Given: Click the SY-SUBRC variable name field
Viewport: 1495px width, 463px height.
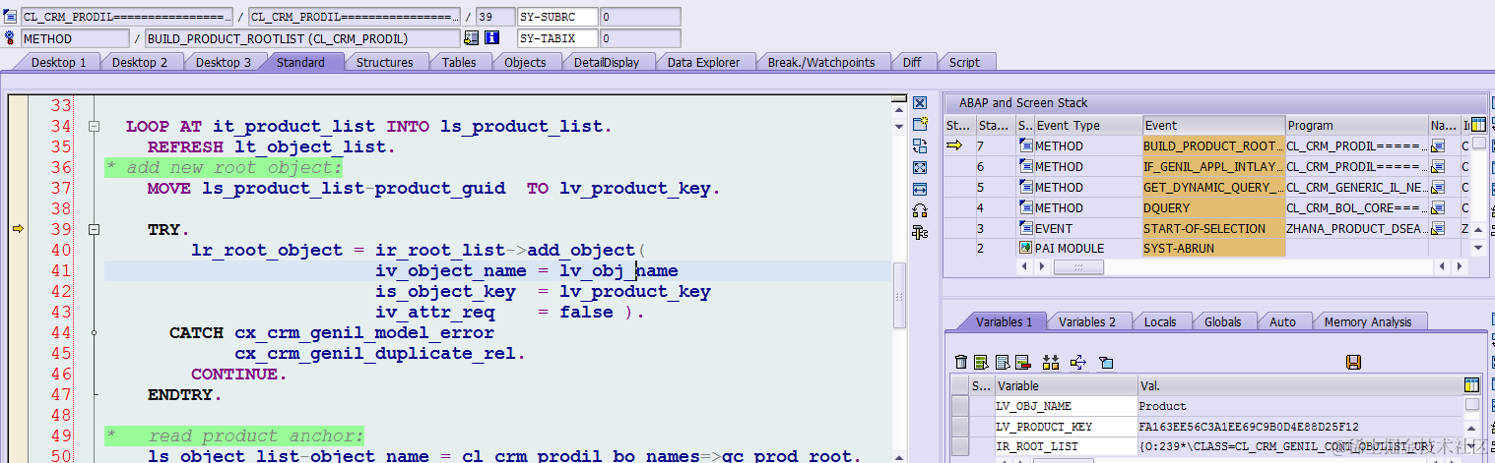Looking at the screenshot, I should click(556, 17).
